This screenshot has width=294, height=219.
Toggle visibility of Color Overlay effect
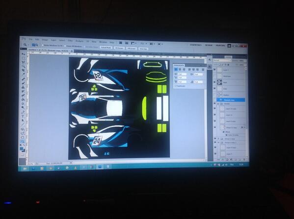tap(226, 135)
